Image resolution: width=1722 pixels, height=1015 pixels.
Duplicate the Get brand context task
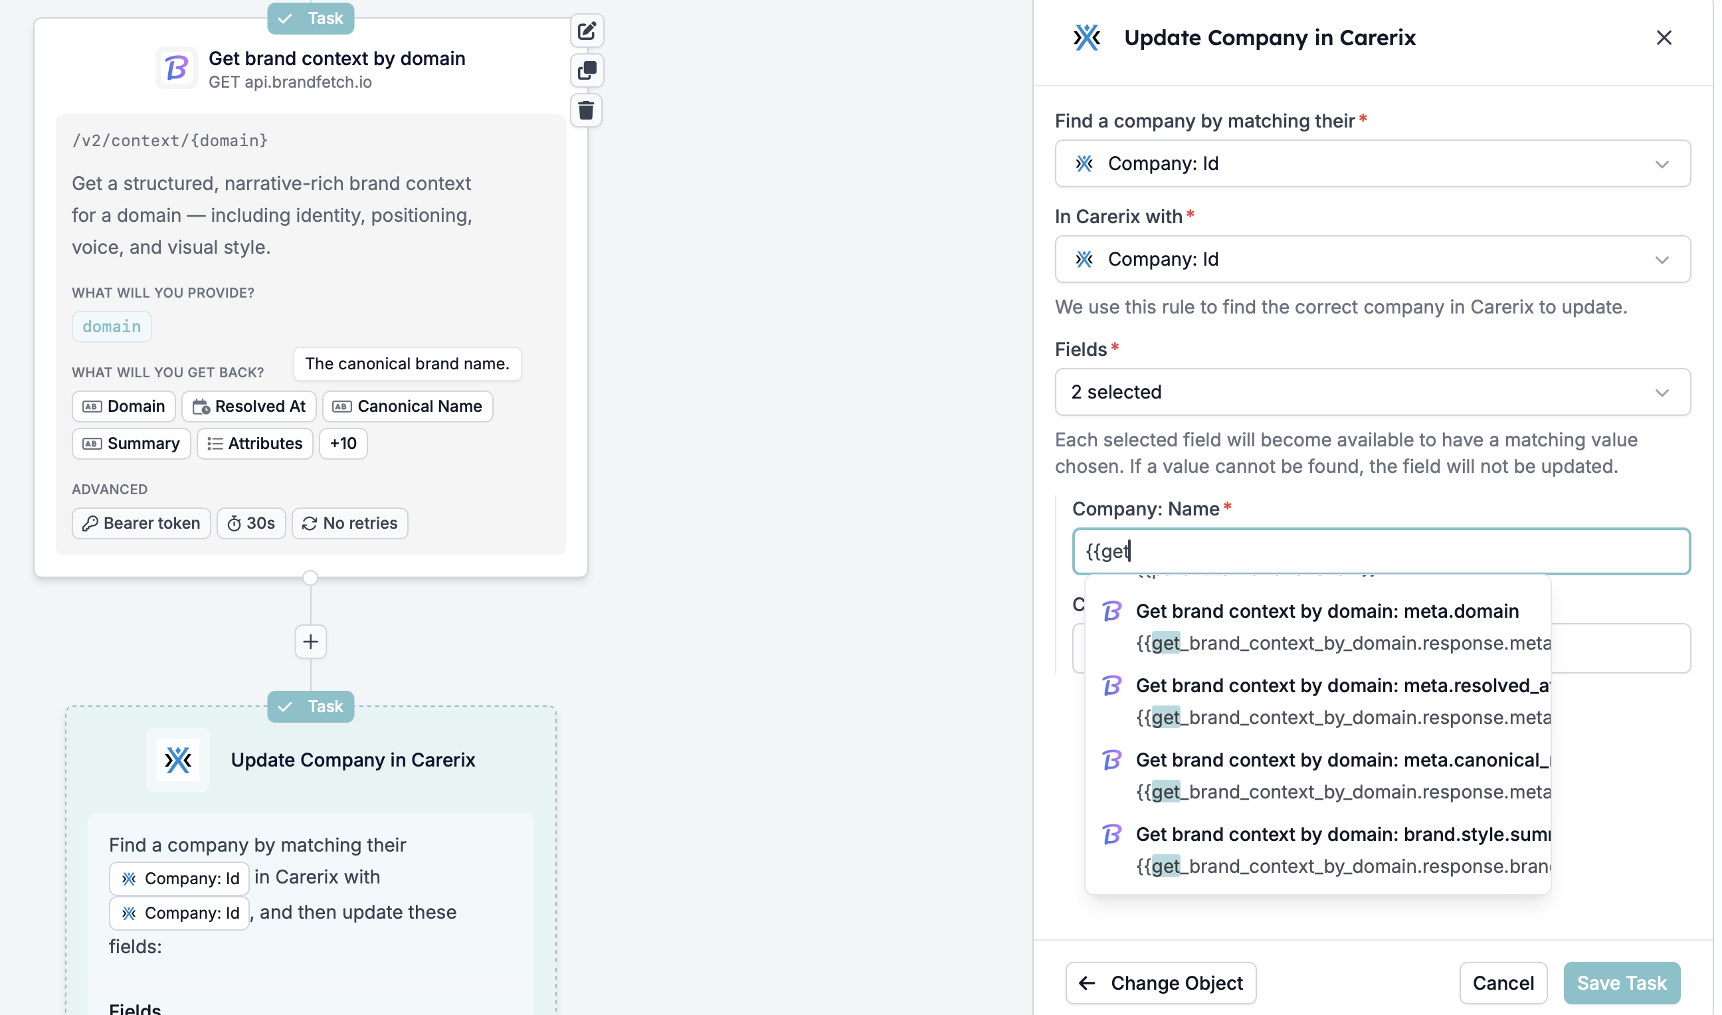[x=587, y=70]
